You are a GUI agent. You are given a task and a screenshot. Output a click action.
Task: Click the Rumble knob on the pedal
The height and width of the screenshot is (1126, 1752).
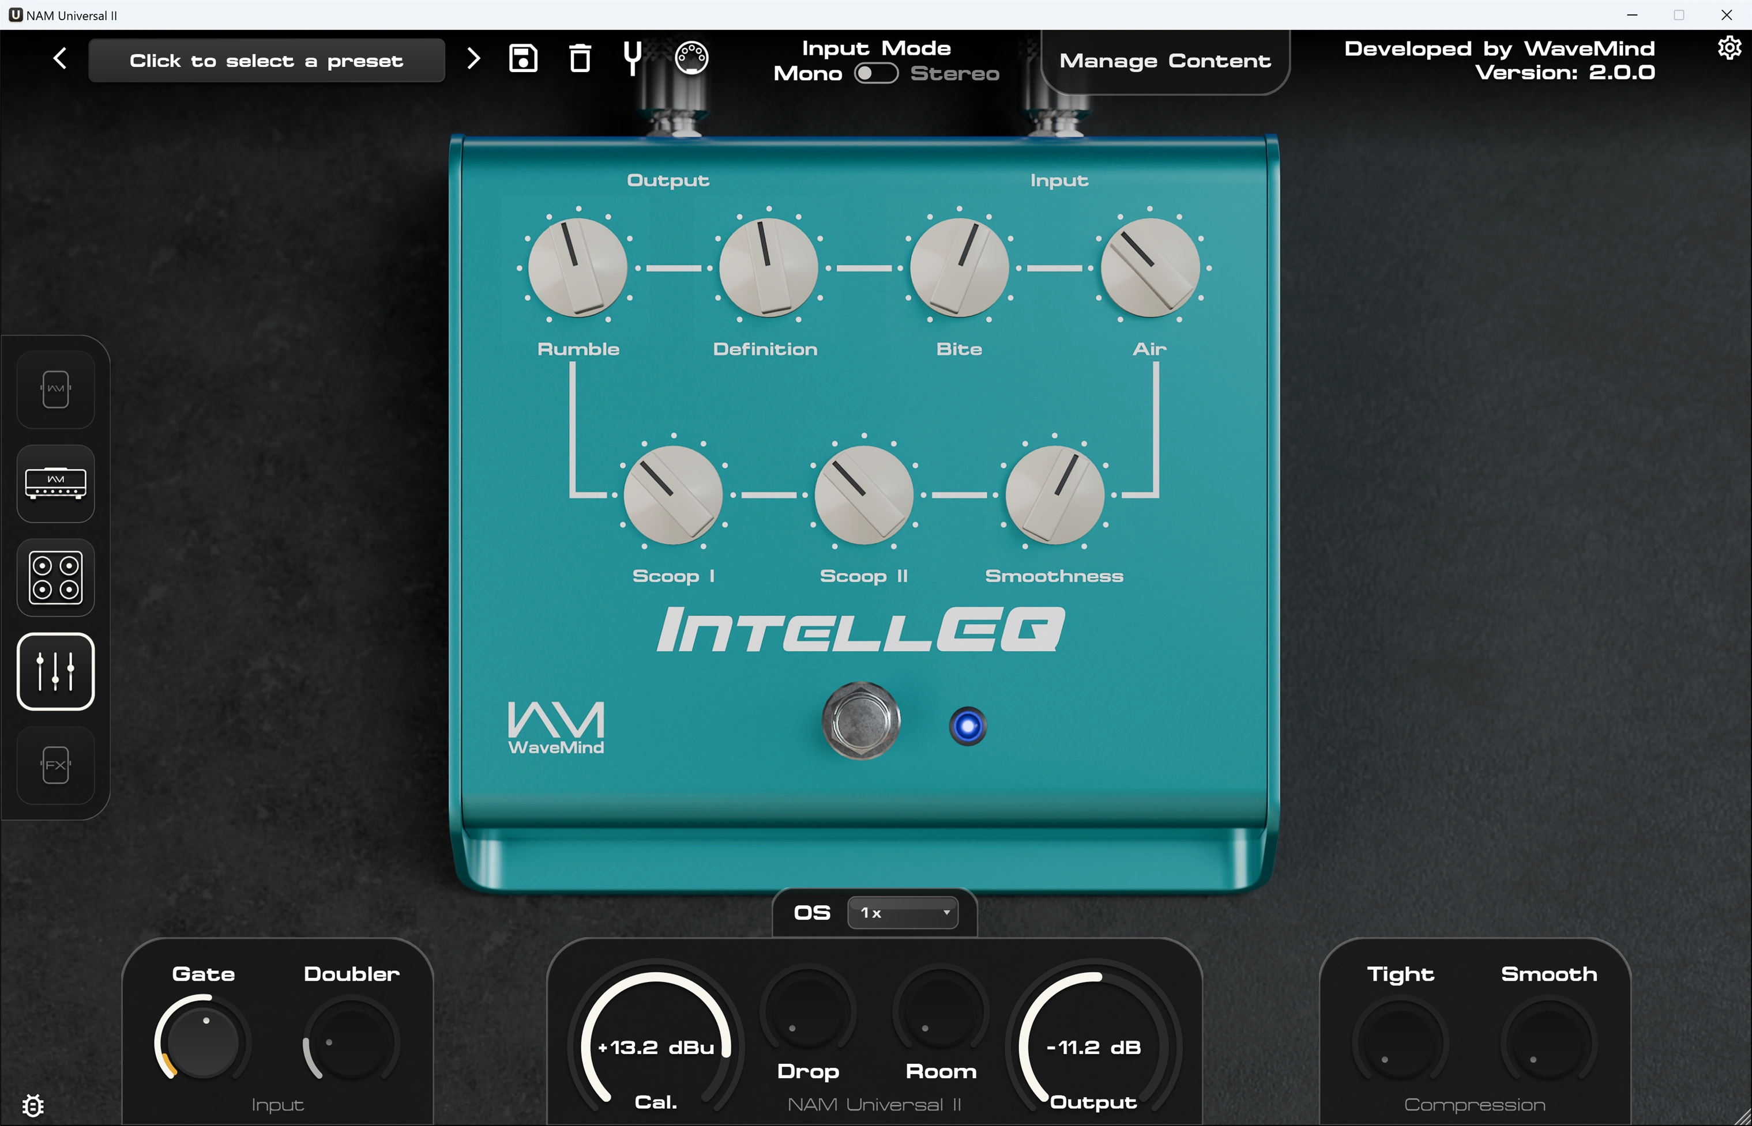(578, 267)
